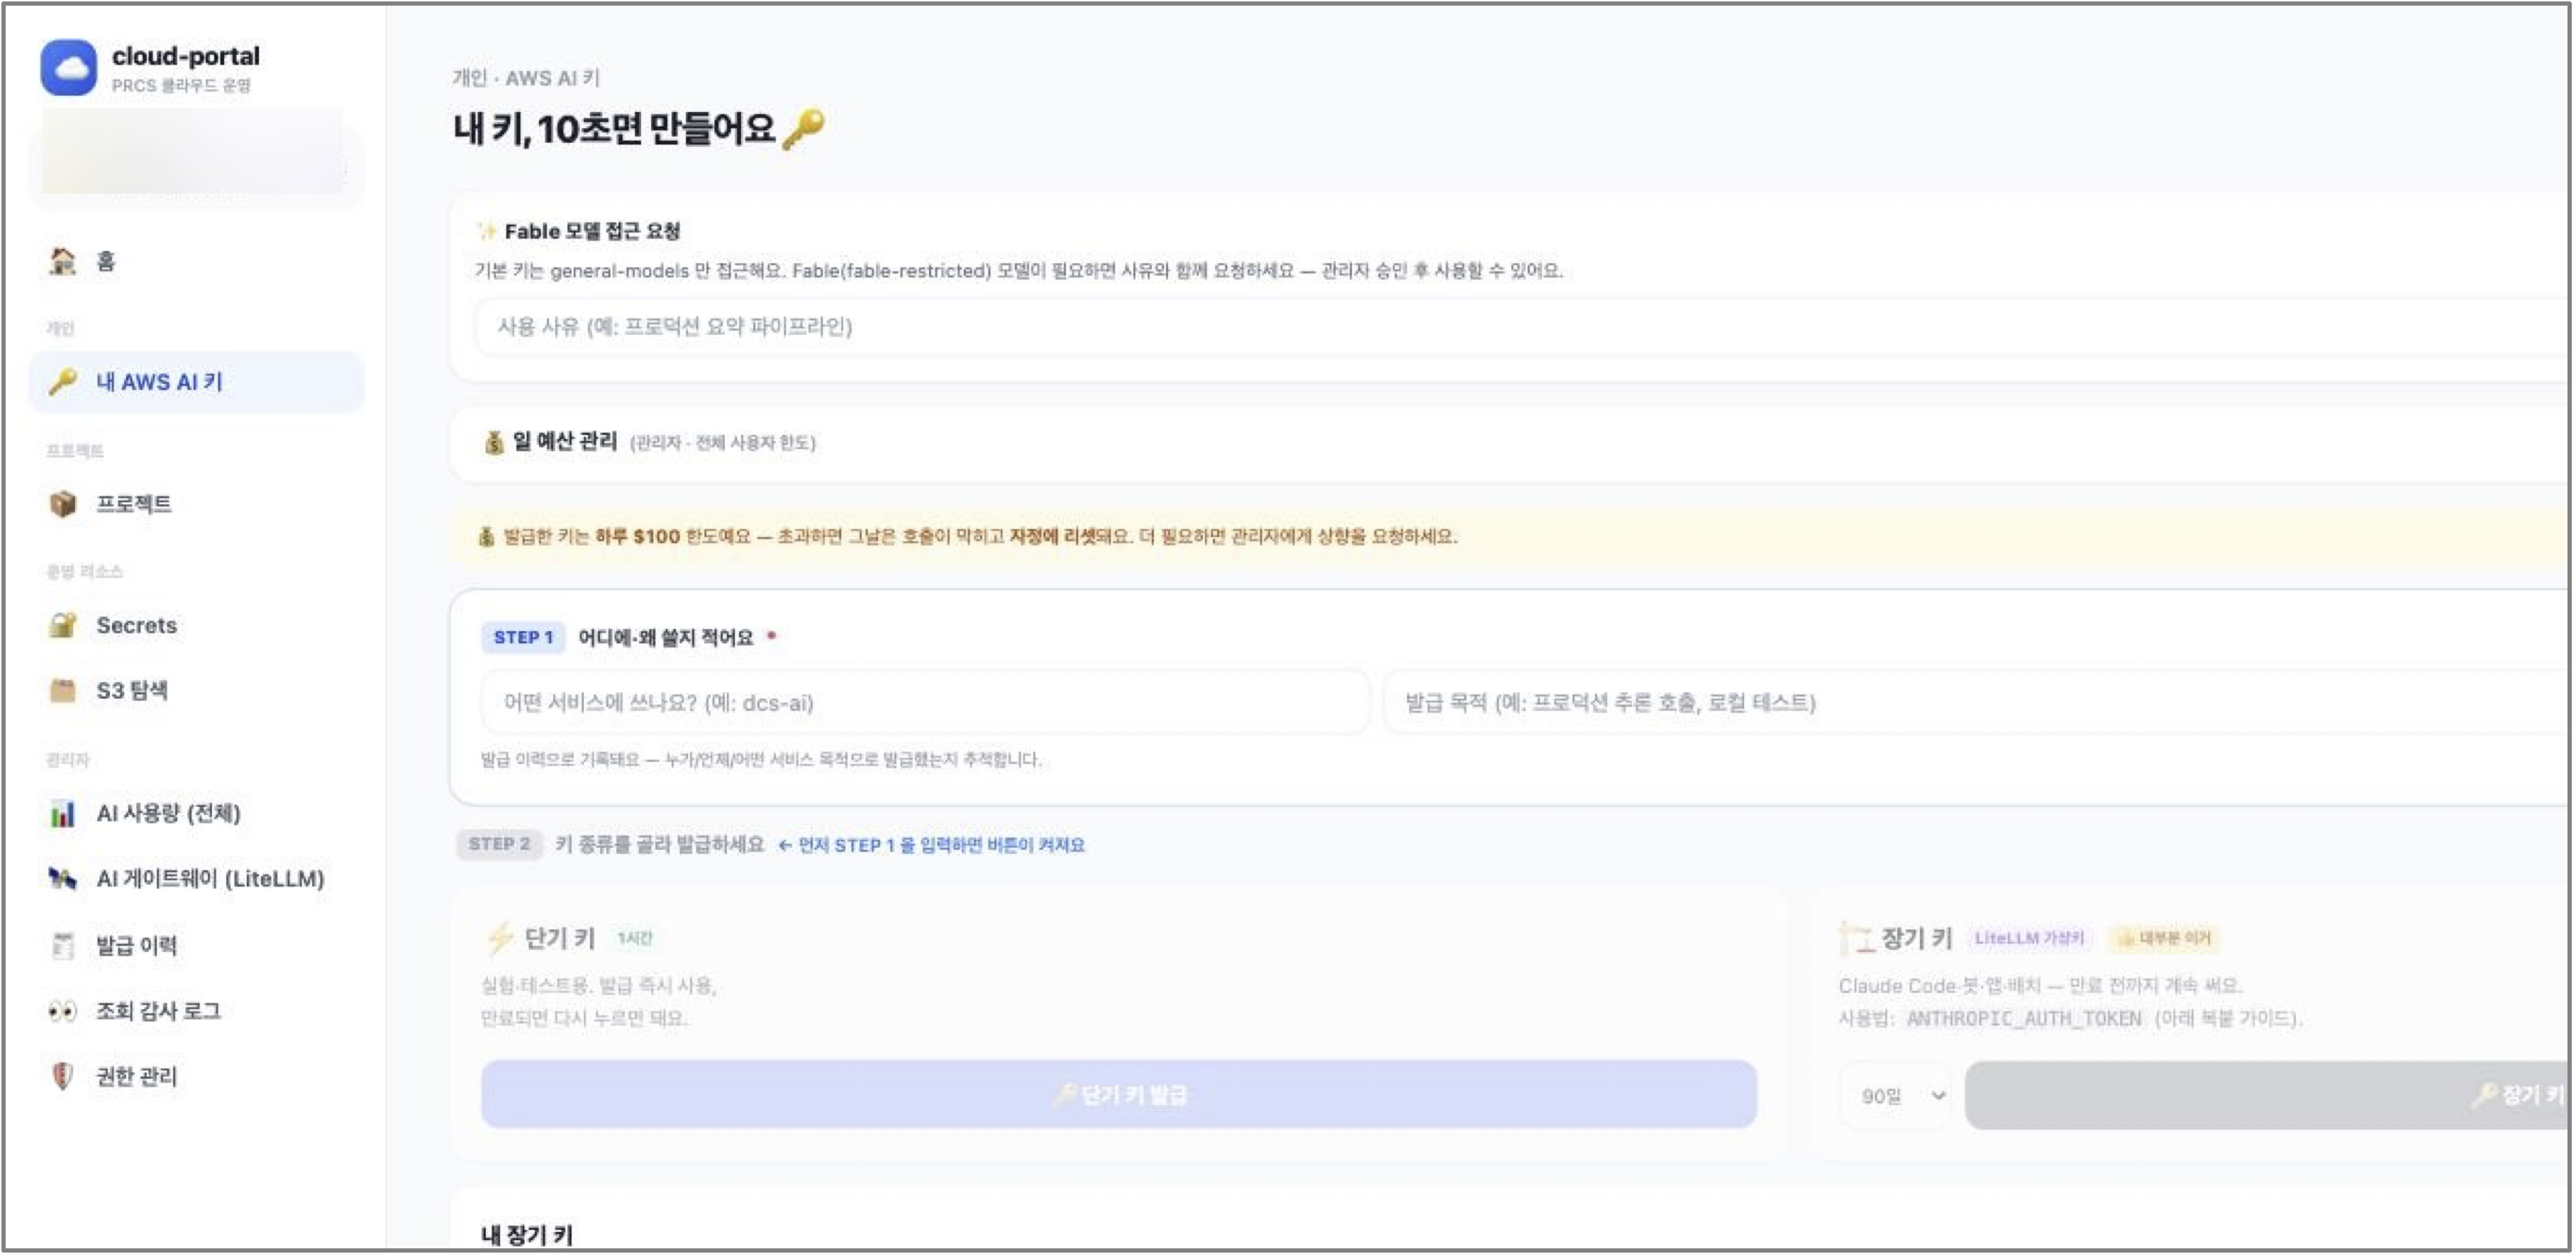
Task: Click the PRCS subtitle under cloud-portal
Action: [181, 86]
